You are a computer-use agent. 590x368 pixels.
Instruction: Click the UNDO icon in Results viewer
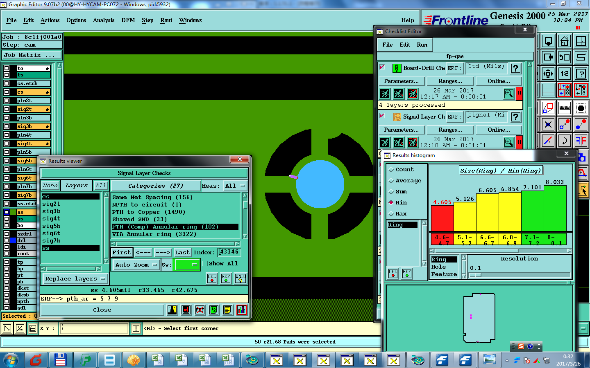point(241,278)
